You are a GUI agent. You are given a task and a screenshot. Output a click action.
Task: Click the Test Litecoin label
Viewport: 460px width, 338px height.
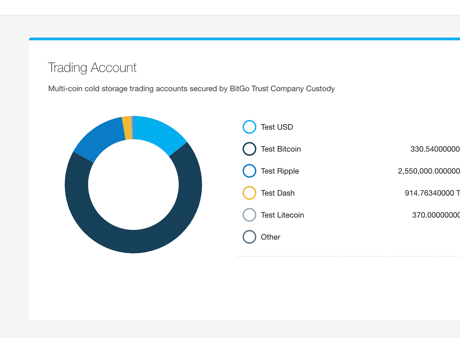pyautogui.click(x=282, y=215)
